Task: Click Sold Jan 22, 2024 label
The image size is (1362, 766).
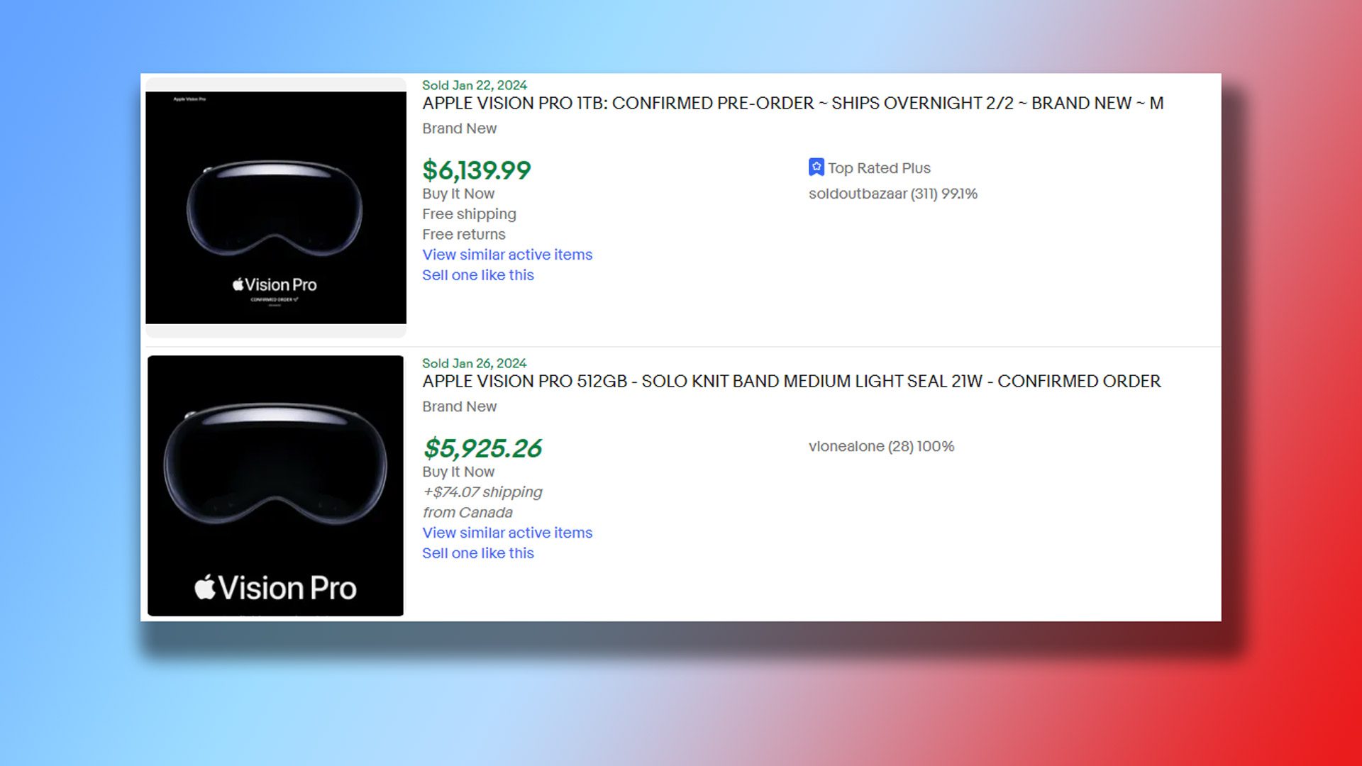Action: [474, 84]
